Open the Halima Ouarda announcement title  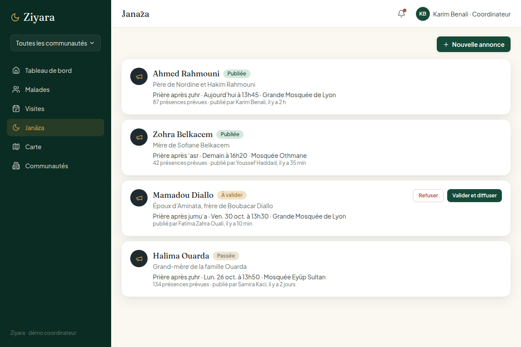click(x=181, y=255)
